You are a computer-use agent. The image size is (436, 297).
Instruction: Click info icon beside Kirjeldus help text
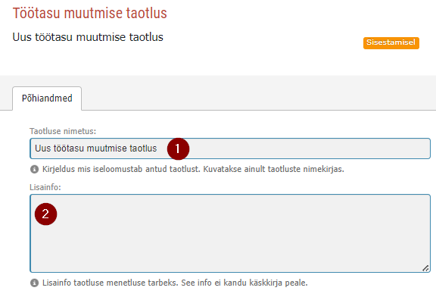point(34,169)
